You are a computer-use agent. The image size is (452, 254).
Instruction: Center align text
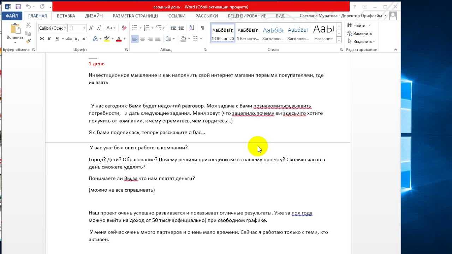coord(143,39)
